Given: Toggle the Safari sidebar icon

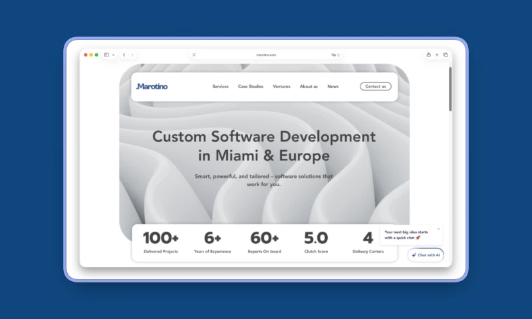Looking at the screenshot, I should click(x=106, y=55).
